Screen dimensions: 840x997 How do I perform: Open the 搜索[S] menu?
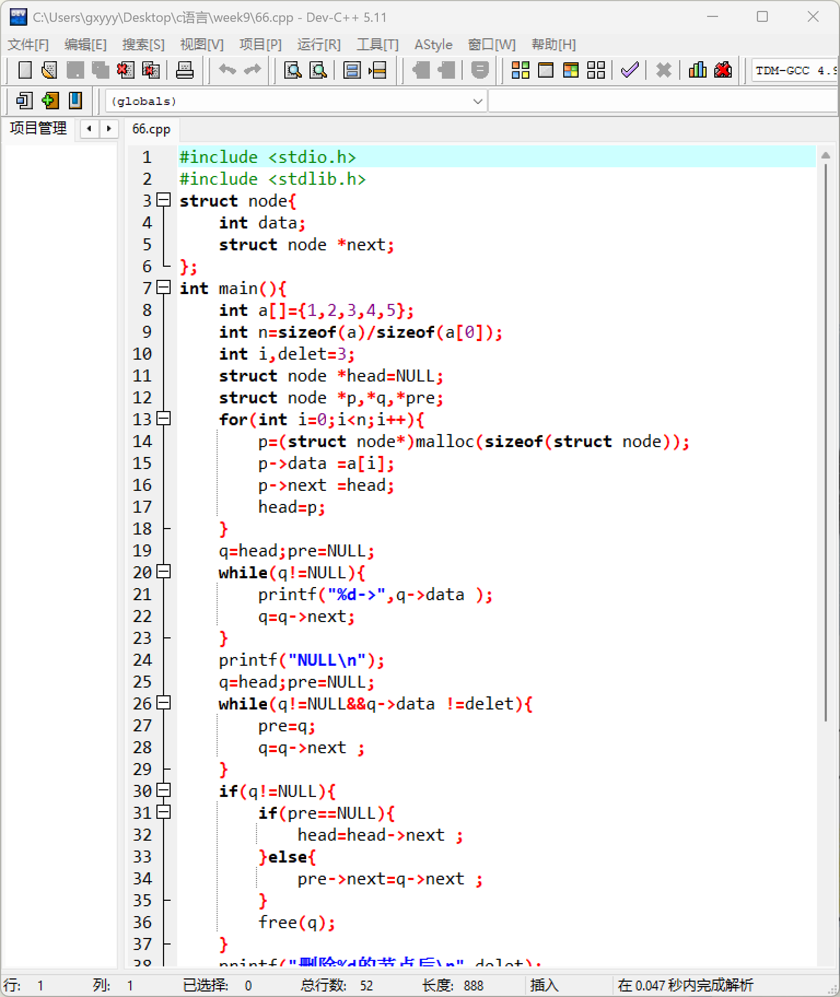[x=143, y=44]
